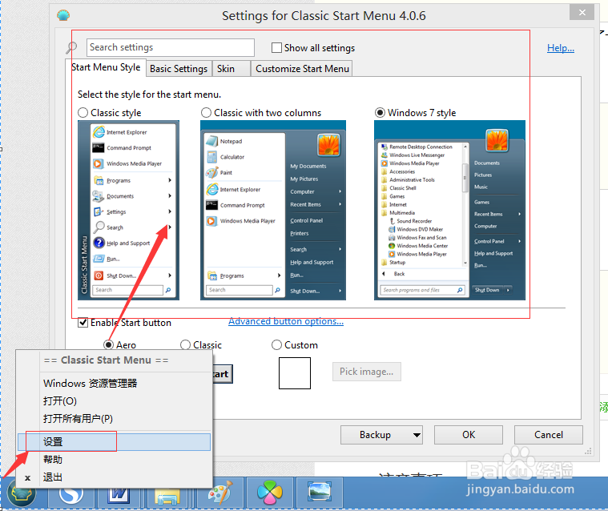Open the Paint palette taskbar icon
608x511 pixels.
[x=219, y=493]
